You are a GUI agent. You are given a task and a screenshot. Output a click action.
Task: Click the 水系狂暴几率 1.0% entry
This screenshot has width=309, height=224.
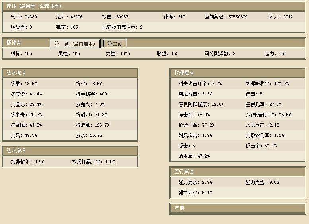(x=93, y=162)
